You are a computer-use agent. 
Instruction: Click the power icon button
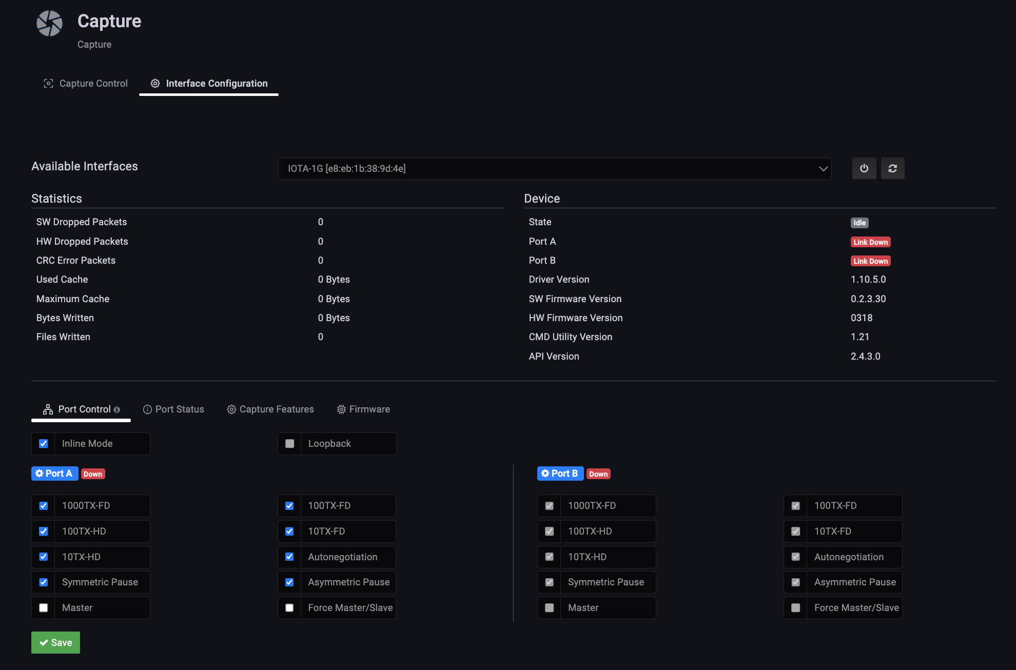[x=864, y=168]
